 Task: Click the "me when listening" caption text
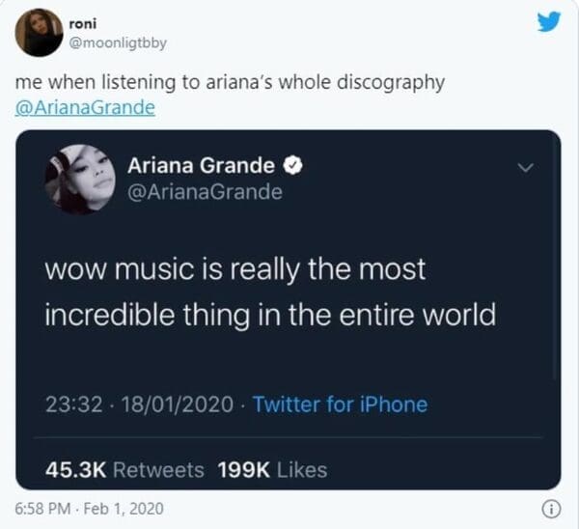(x=230, y=82)
